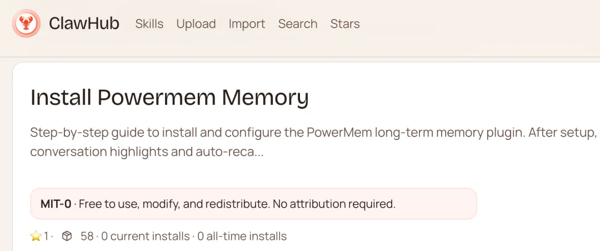
Task: Click the "Free to use, modify, and redistribute" text
Action: tap(174, 204)
